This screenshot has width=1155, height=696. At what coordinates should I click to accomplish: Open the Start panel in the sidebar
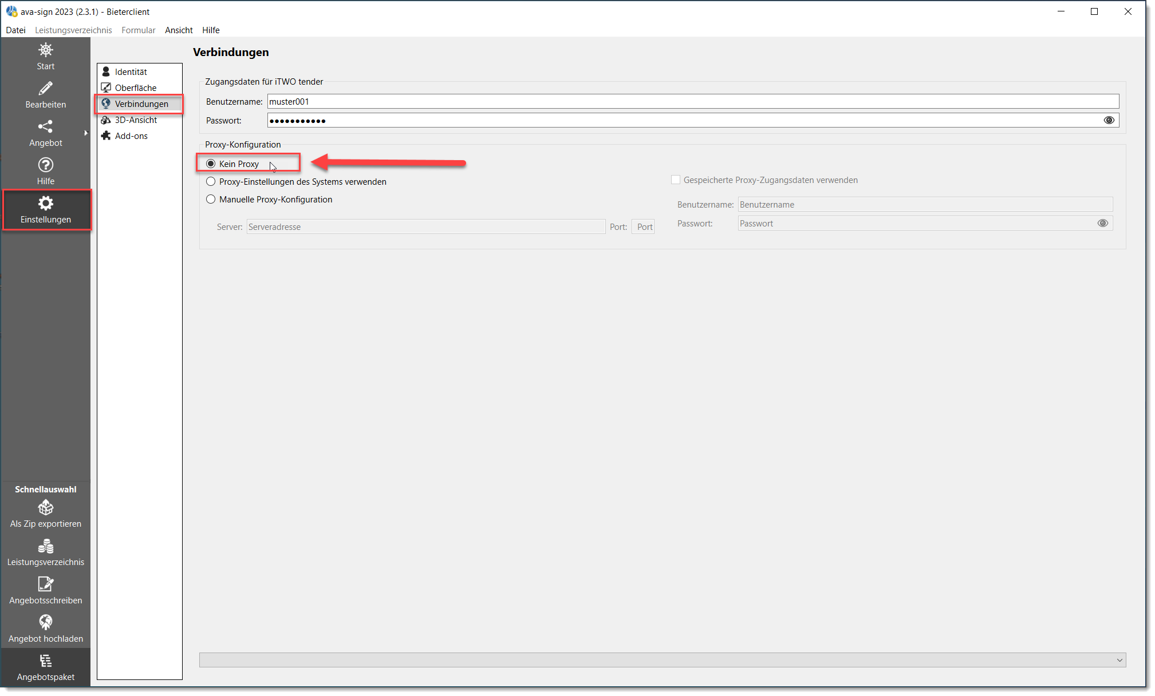pos(45,55)
